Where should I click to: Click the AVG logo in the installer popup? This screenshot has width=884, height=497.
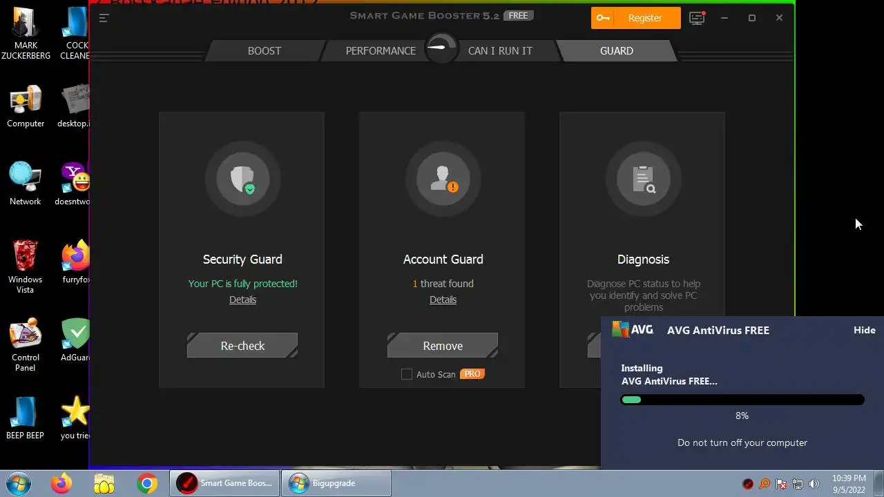pyautogui.click(x=633, y=329)
